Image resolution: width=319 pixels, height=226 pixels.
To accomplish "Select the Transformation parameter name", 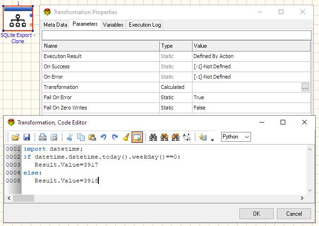I will click(x=61, y=87).
